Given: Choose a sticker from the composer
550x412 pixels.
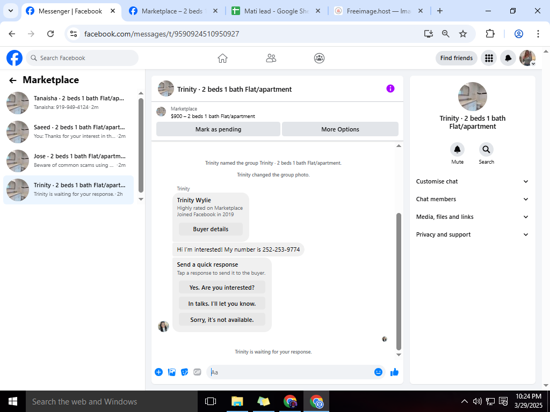Looking at the screenshot, I should point(185,372).
